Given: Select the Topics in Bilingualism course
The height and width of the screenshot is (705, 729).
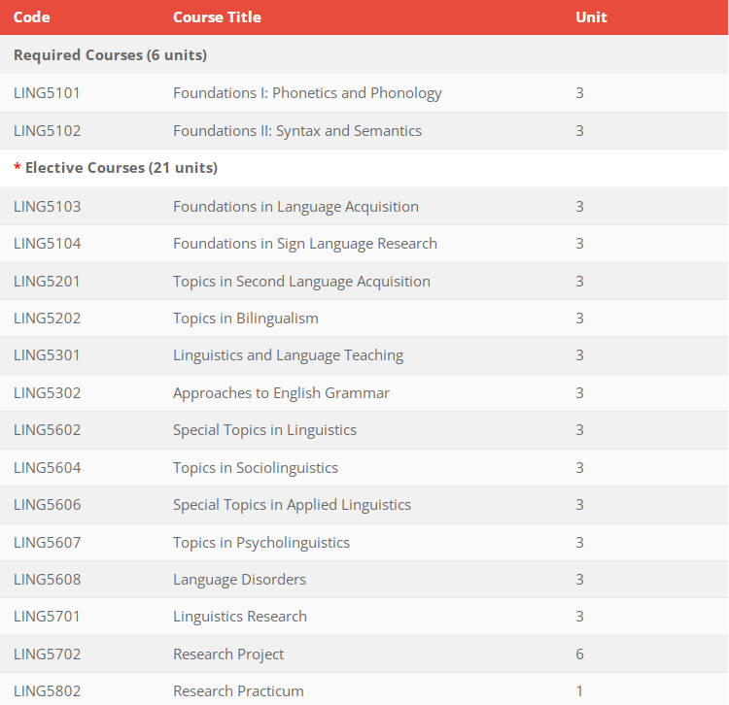Looking at the screenshot, I should pos(245,319).
